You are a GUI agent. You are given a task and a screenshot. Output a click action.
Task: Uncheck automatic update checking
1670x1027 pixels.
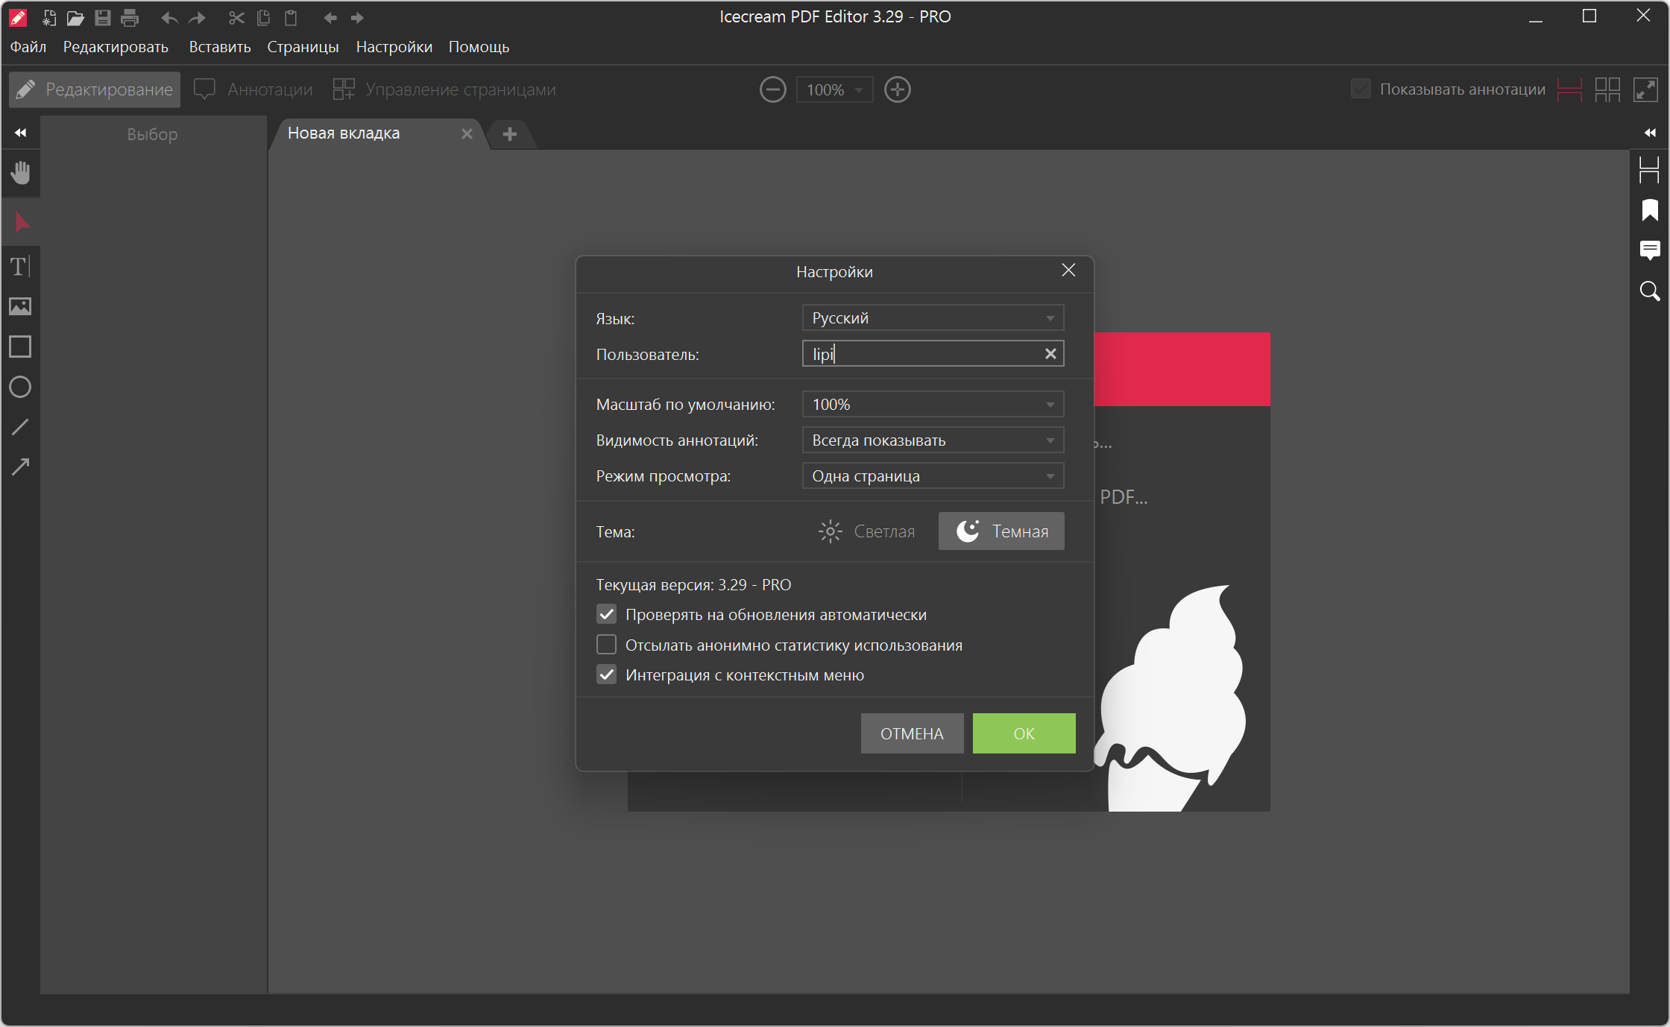pyautogui.click(x=607, y=614)
